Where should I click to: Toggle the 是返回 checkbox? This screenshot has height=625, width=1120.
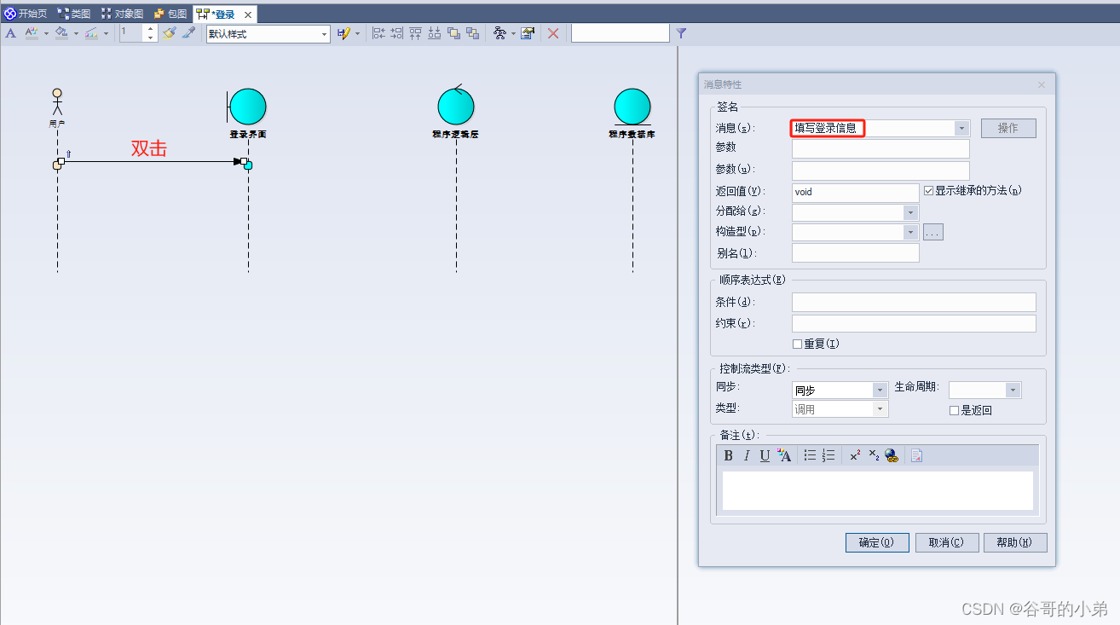pyautogui.click(x=954, y=410)
